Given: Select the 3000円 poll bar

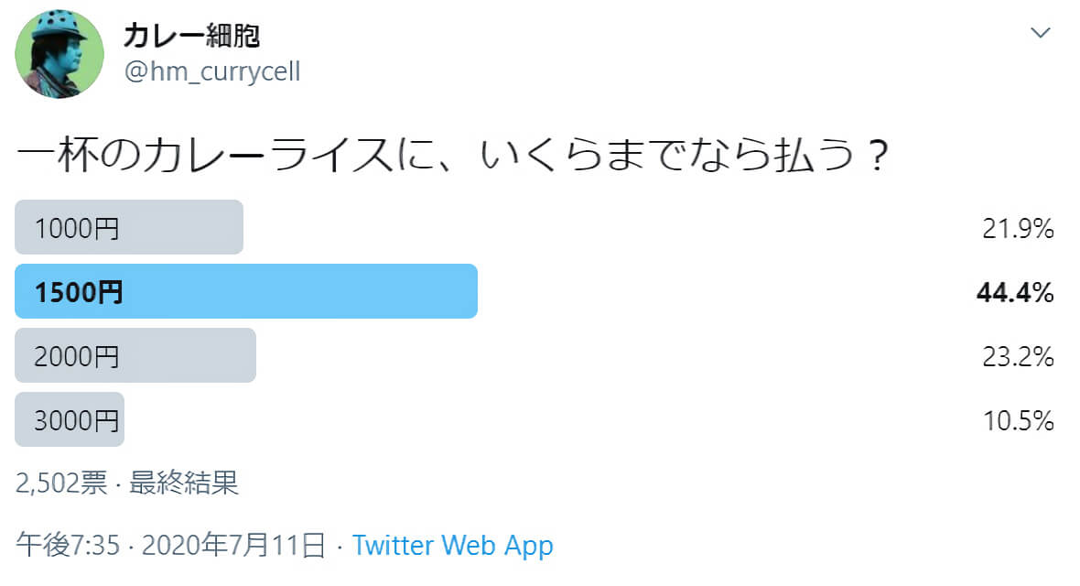Looking at the screenshot, I should tap(70, 419).
